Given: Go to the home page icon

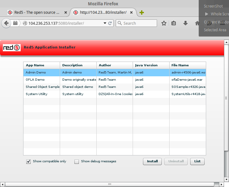Looking at the screenshot, I should point(197,23).
